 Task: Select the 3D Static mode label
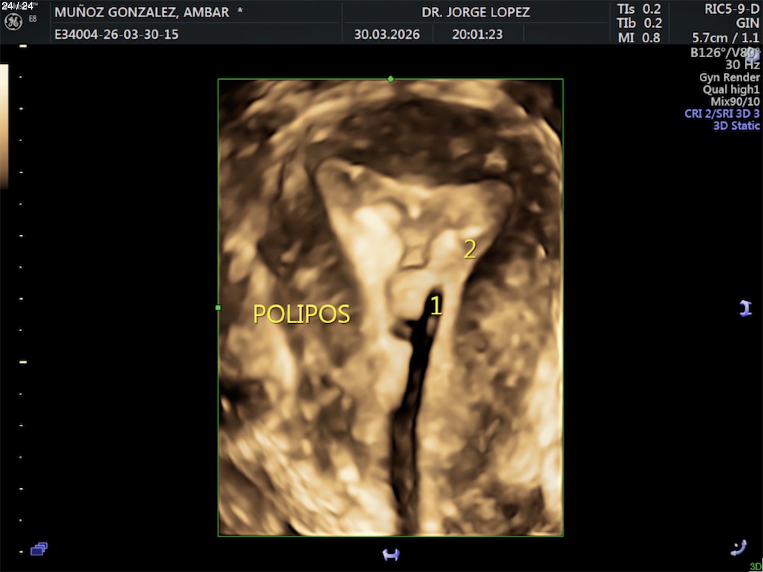736,126
